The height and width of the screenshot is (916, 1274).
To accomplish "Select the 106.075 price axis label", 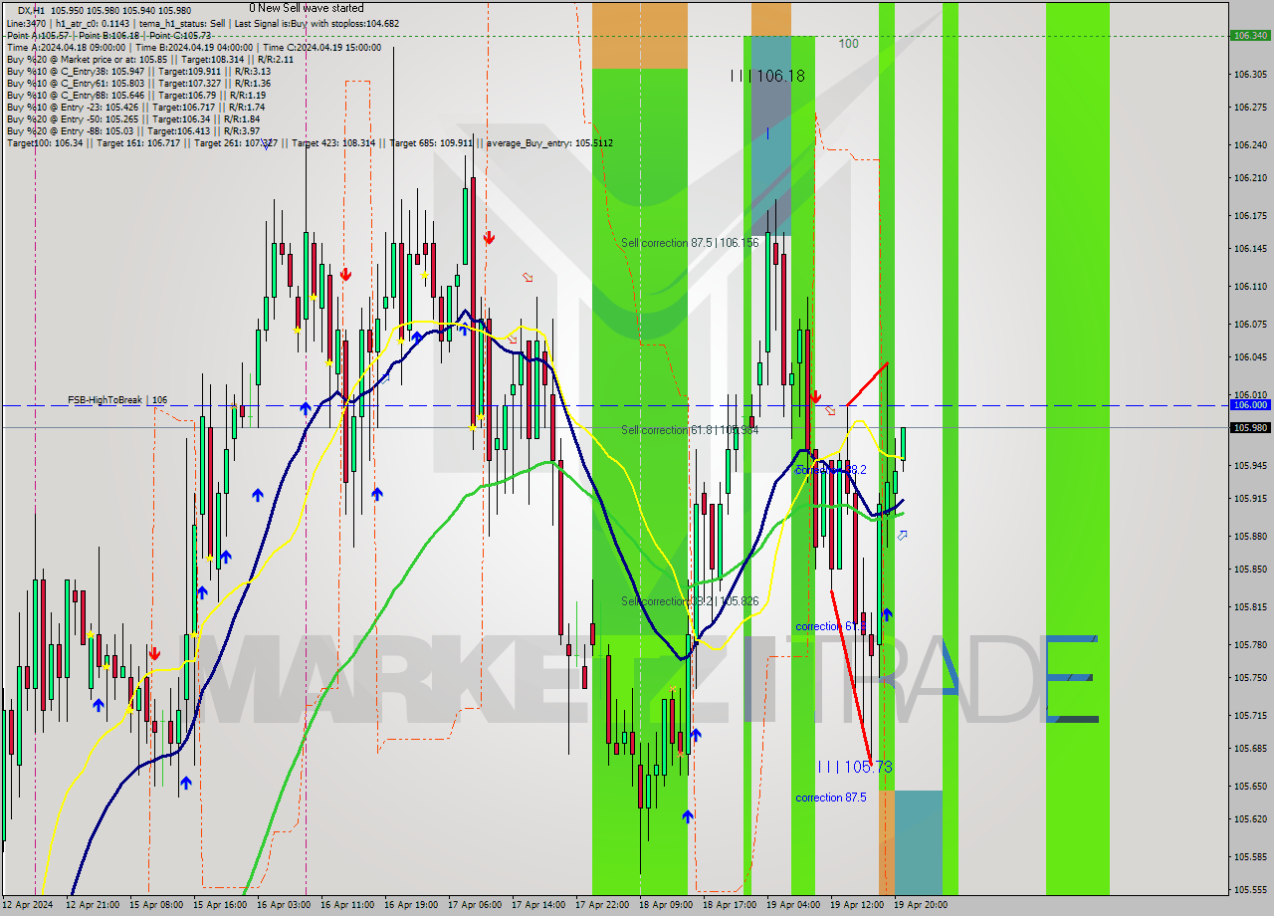I will tap(1250, 324).
